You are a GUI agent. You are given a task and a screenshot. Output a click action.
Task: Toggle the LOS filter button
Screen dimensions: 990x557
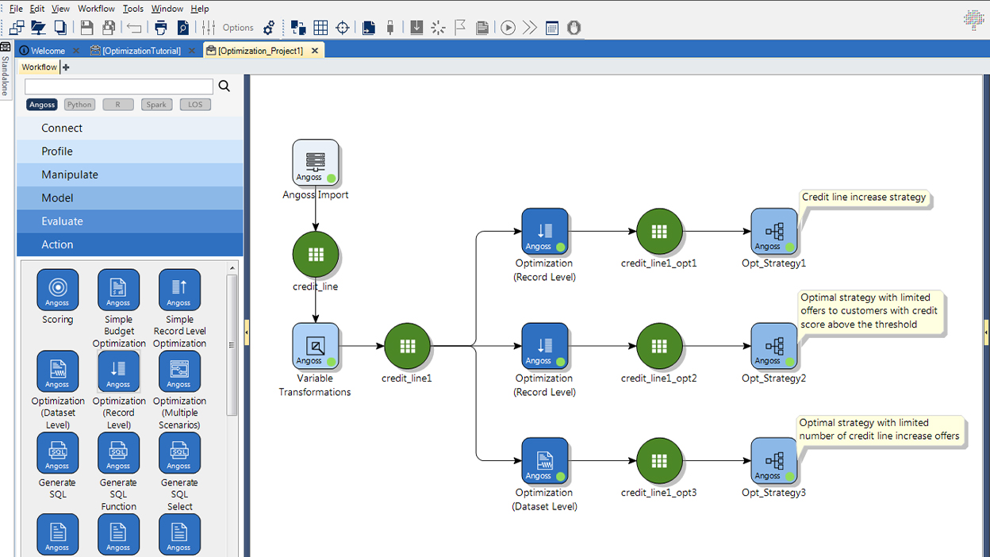(194, 104)
